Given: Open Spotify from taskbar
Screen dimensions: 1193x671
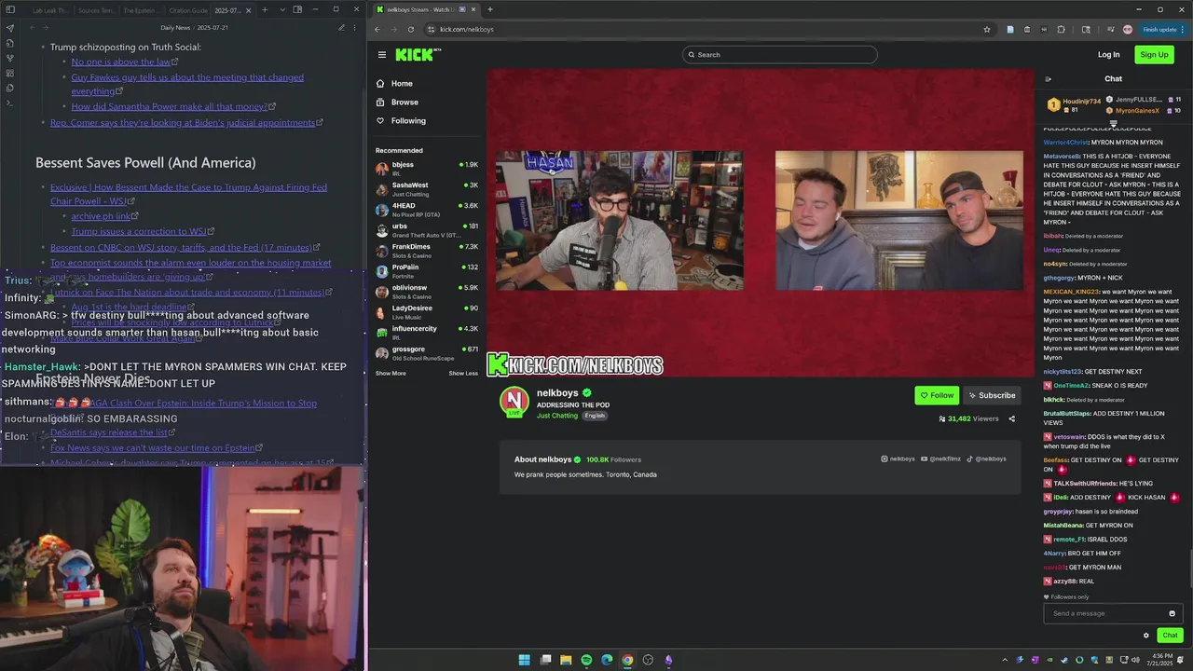Looking at the screenshot, I should pos(586,660).
